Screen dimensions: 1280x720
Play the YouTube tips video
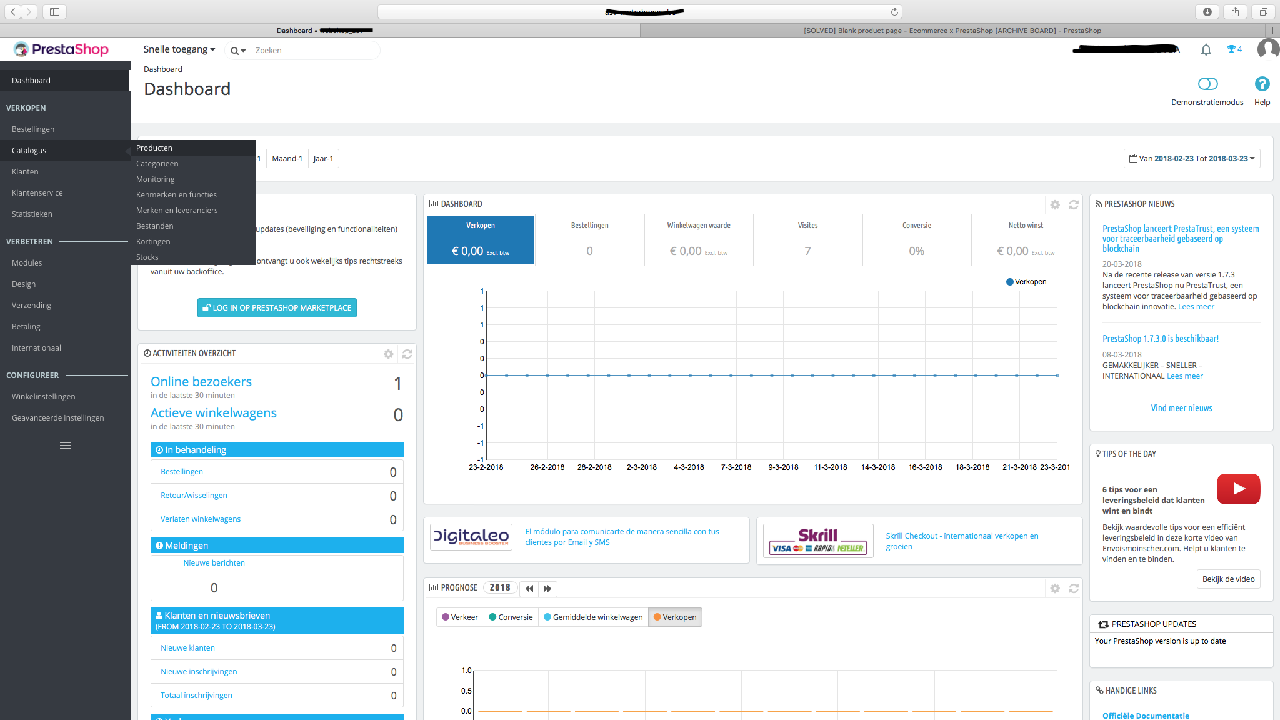(x=1238, y=489)
